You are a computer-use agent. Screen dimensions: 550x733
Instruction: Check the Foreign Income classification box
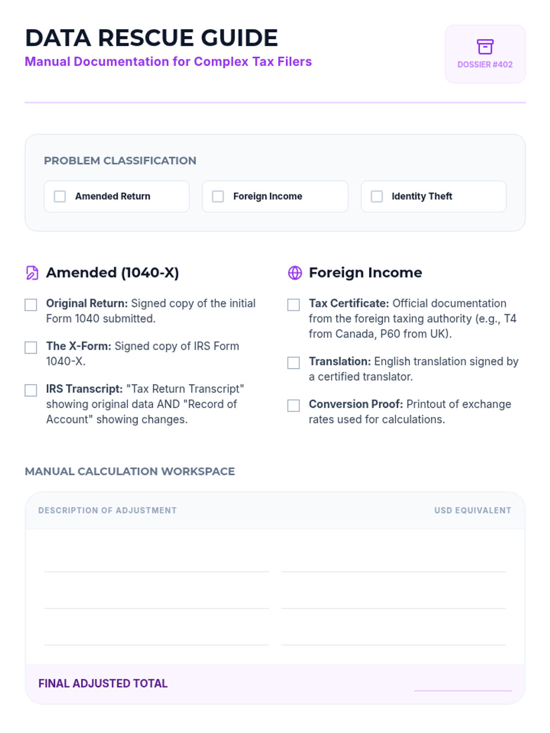click(x=218, y=197)
